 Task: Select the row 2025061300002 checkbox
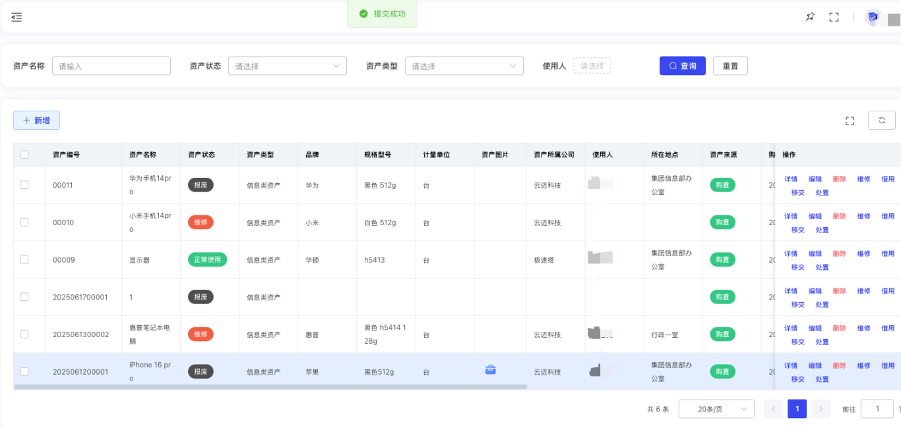(24, 334)
